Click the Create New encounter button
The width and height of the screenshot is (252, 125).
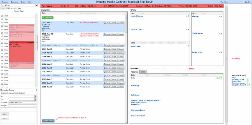tap(48, 18)
